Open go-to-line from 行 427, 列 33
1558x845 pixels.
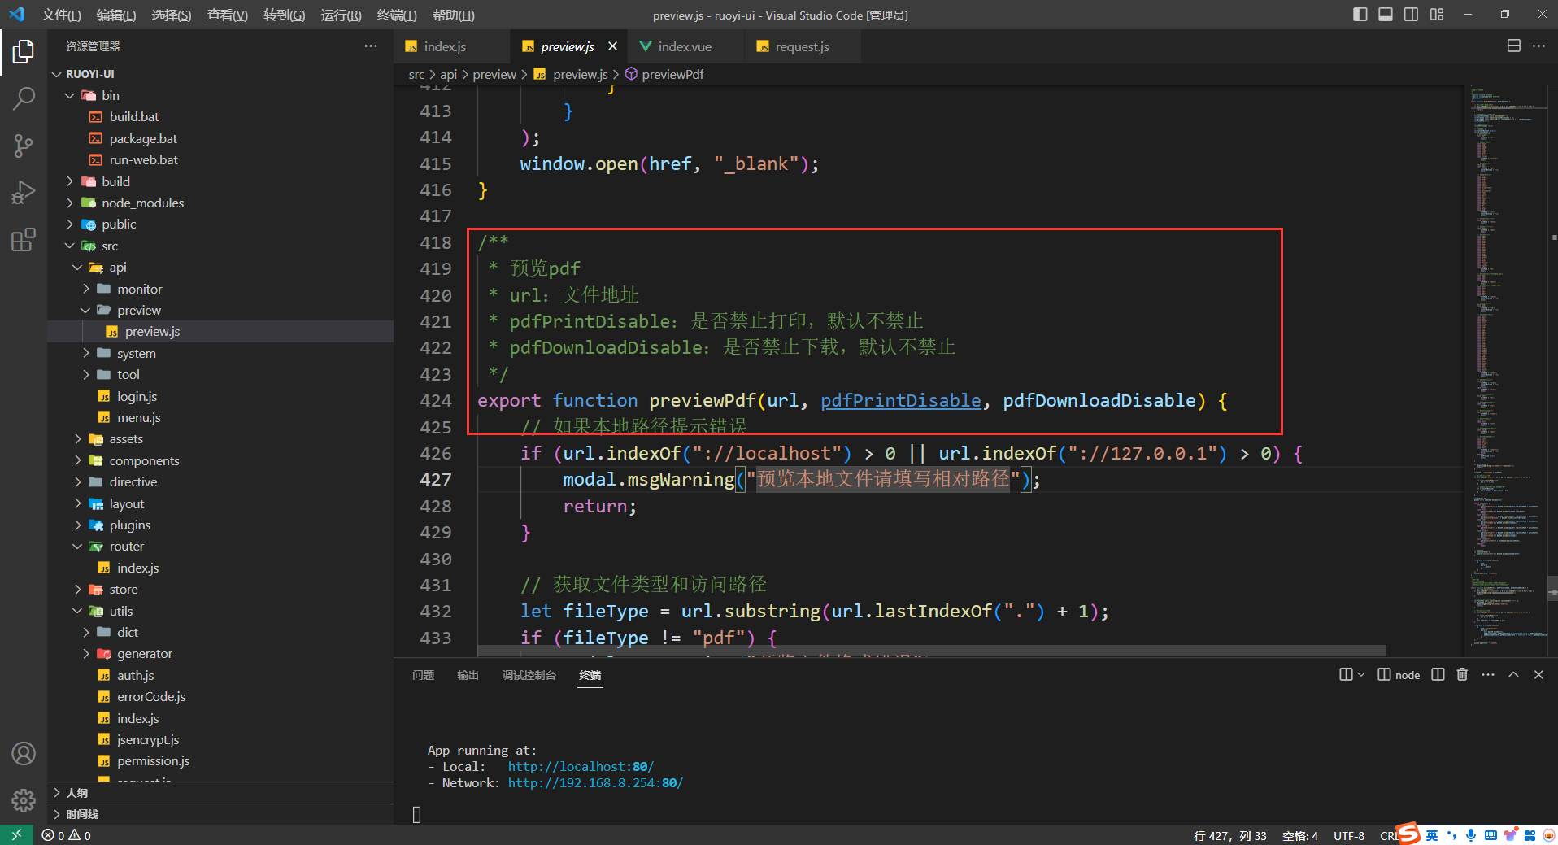tap(1229, 835)
